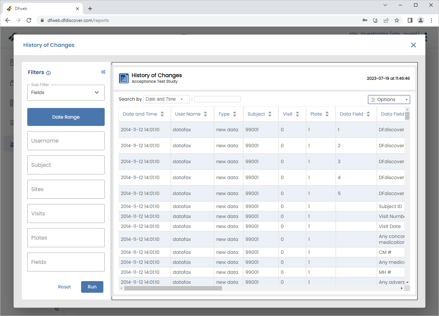Sort the User Name column
439x316 pixels.
(205, 114)
